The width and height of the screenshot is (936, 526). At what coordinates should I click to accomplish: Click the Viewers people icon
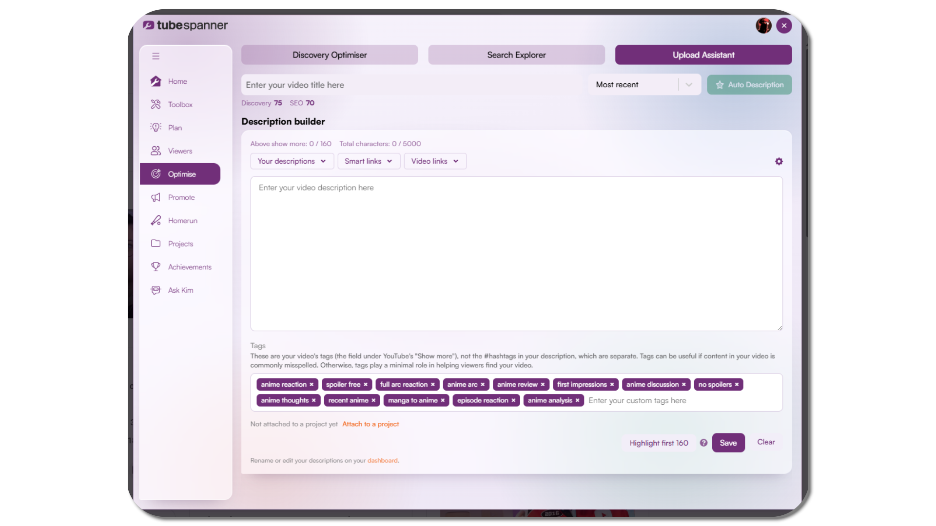tap(156, 151)
